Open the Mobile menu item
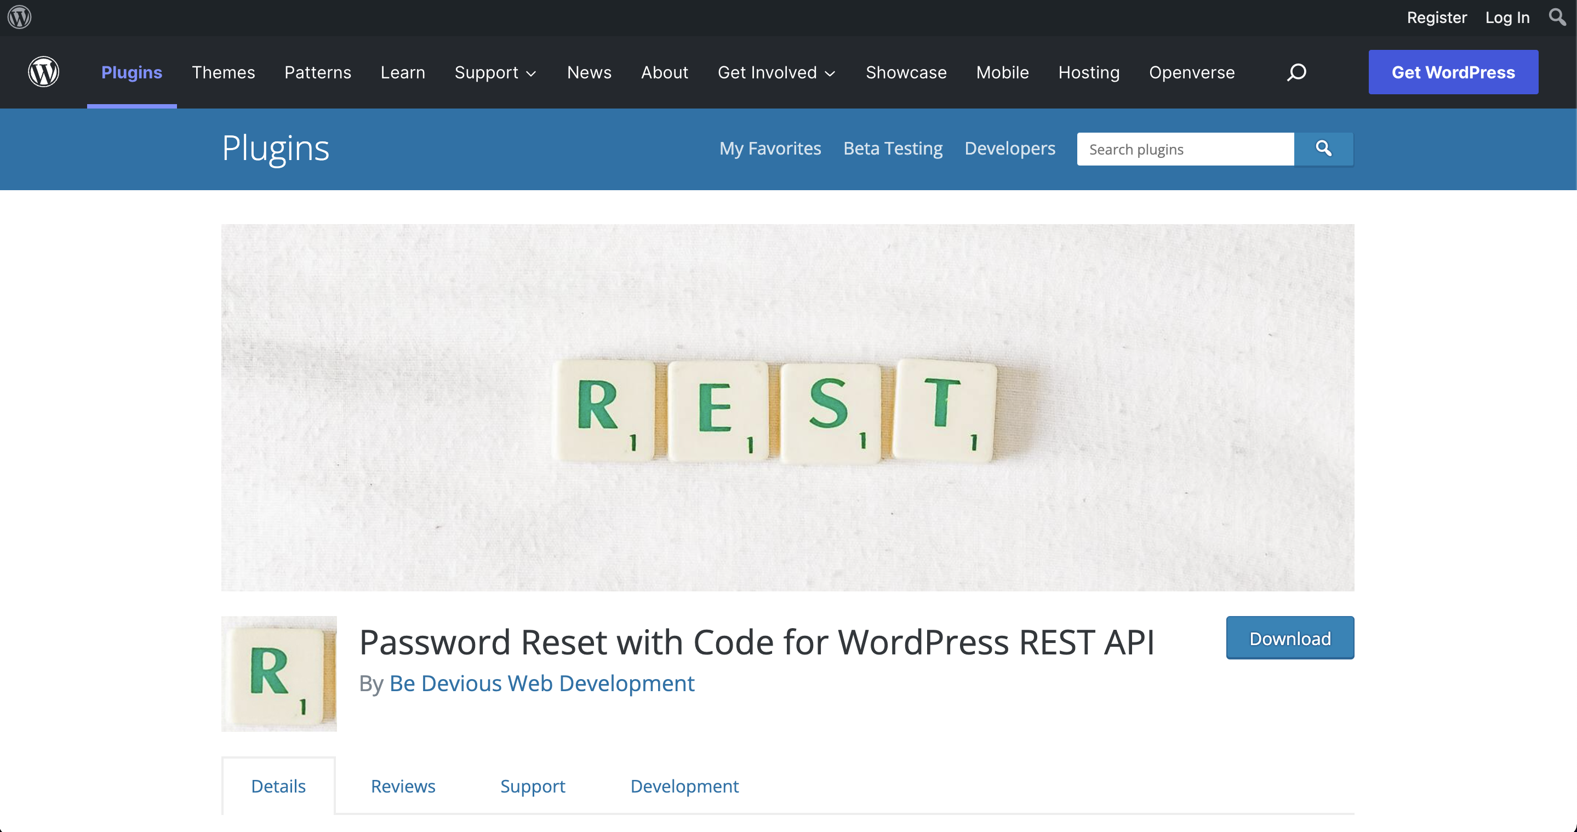Screen dimensions: 1577x832 [x=1002, y=72]
